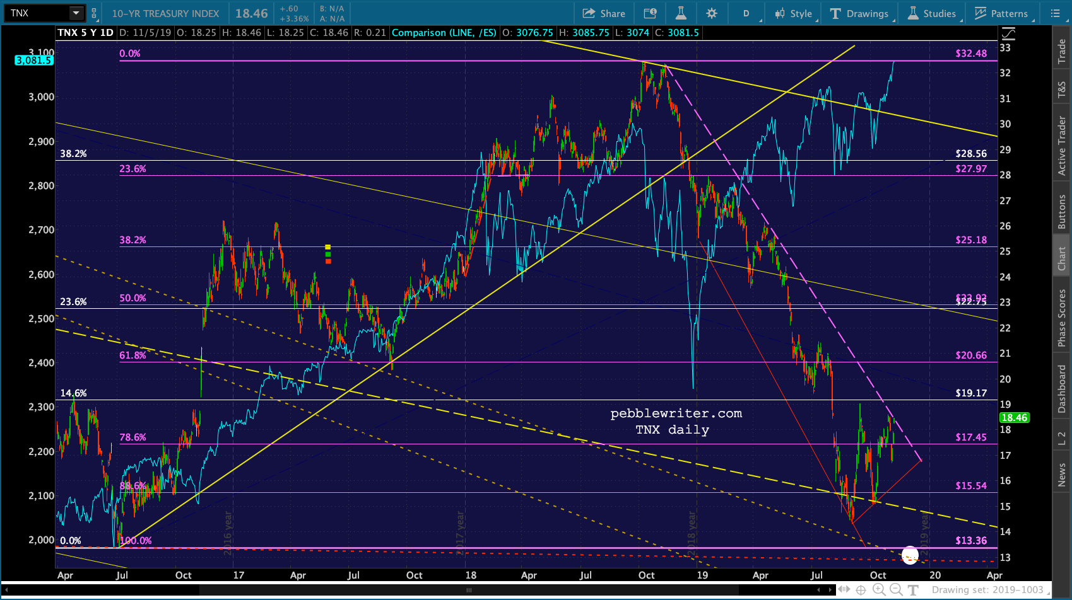The image size is (1072, 600).
Task: Toggle the horizontal expand arrows icon
Action: coord(844,590)
